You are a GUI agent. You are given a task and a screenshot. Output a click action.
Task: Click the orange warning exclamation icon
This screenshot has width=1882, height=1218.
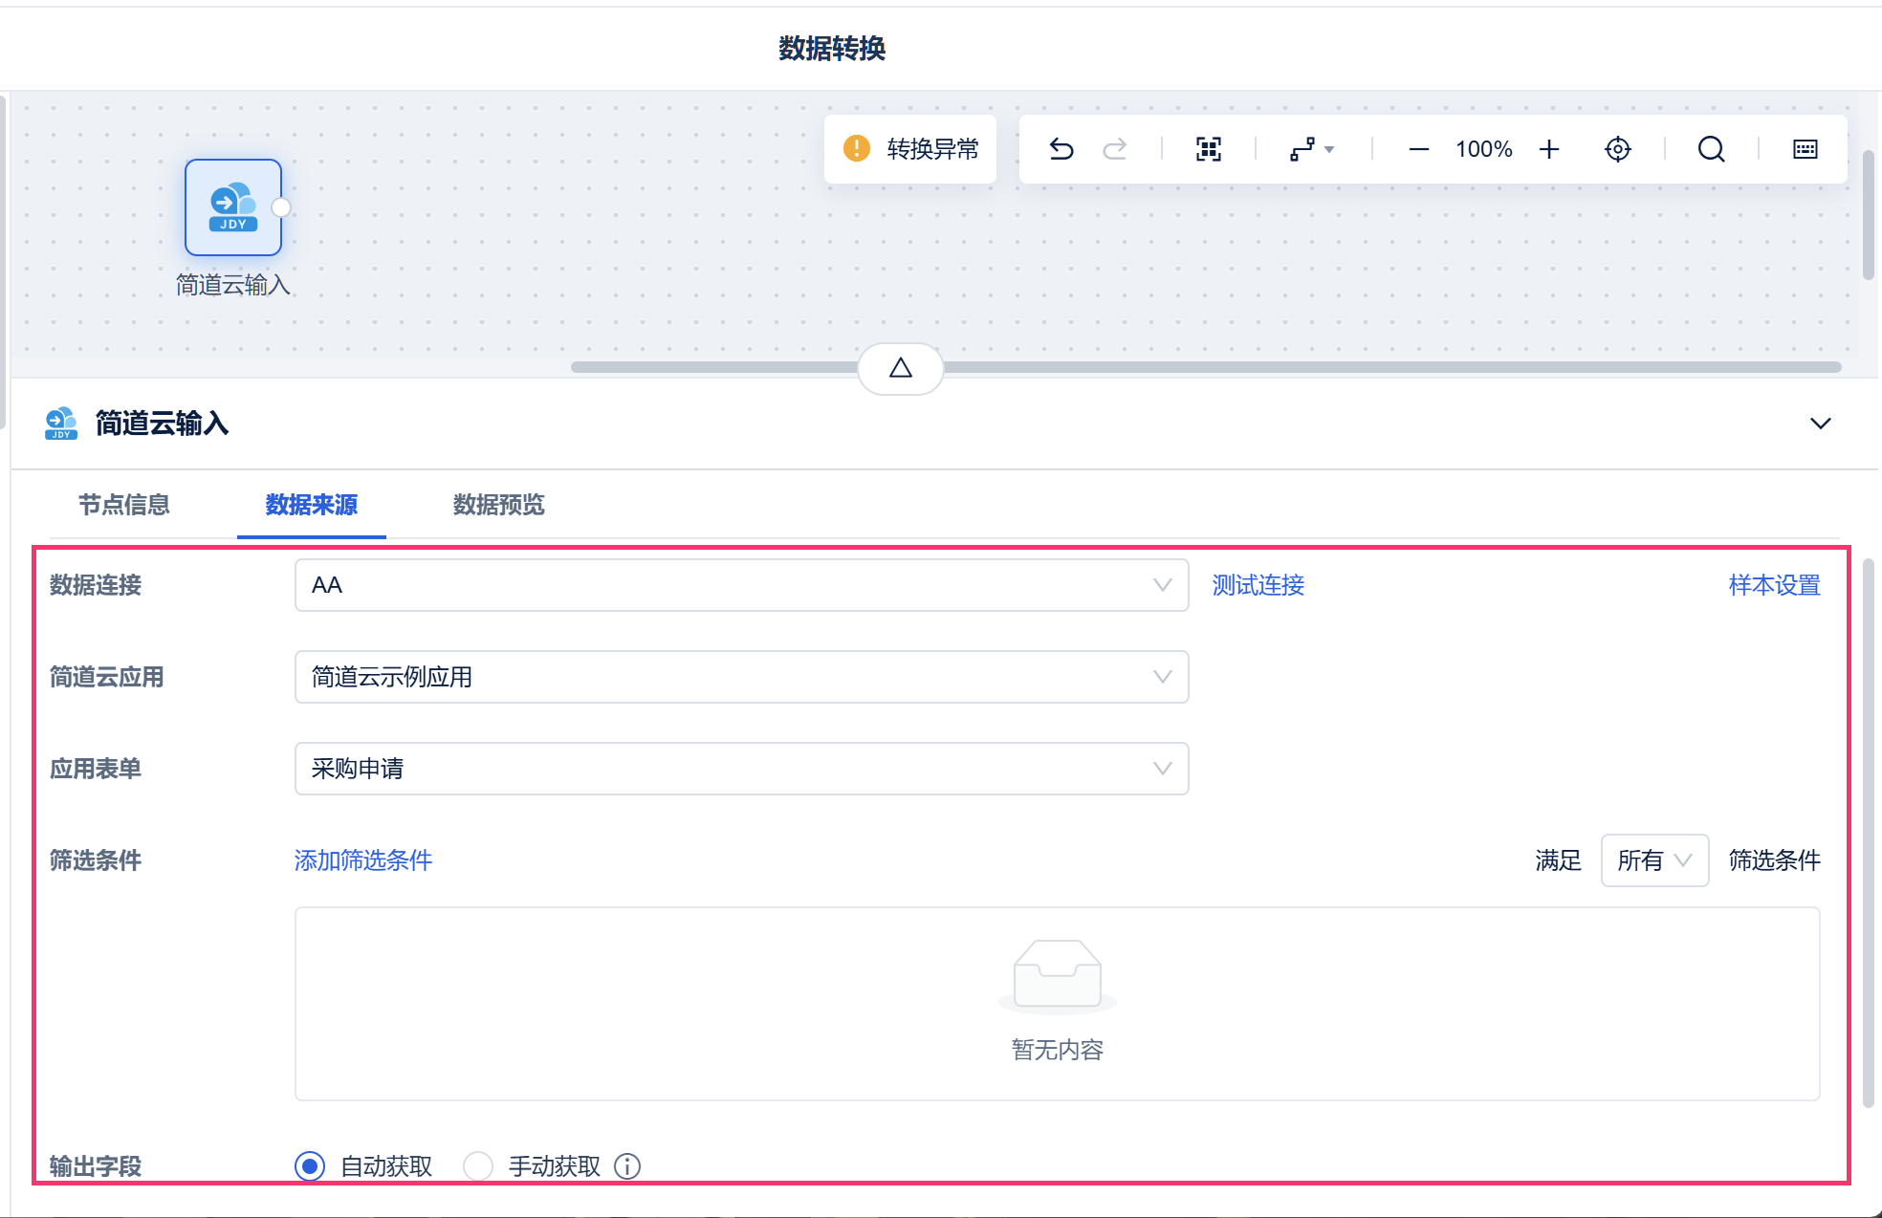point(857,148)
